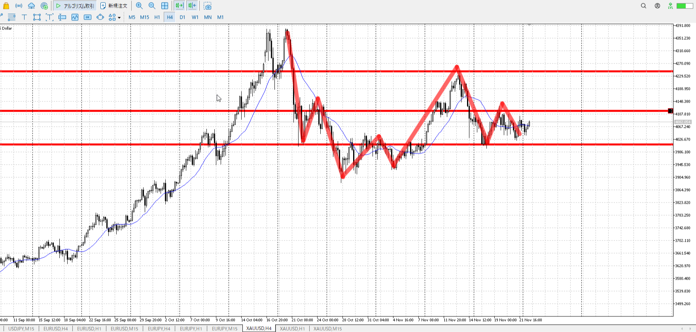Open the user account profile icon
The image size is (696, 332).
click(657, 6)
